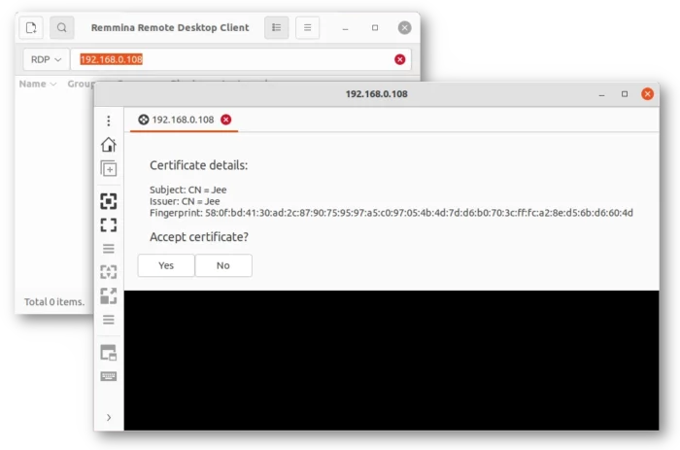Screen dimensions: 680x450
Task: Reject the certificate with No
Action: (223, 265)
